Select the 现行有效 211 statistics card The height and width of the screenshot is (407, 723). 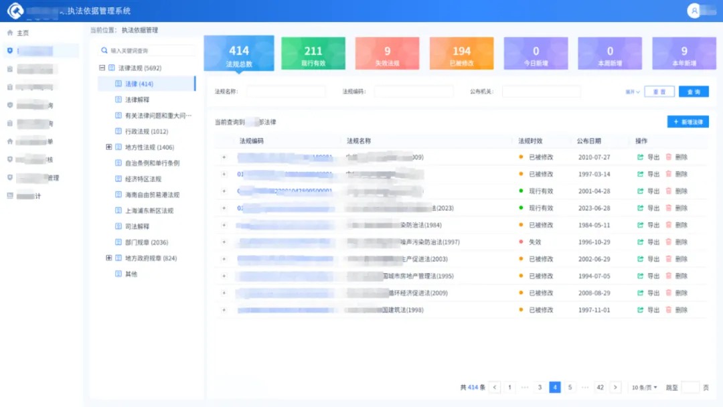tap(313, 54)
